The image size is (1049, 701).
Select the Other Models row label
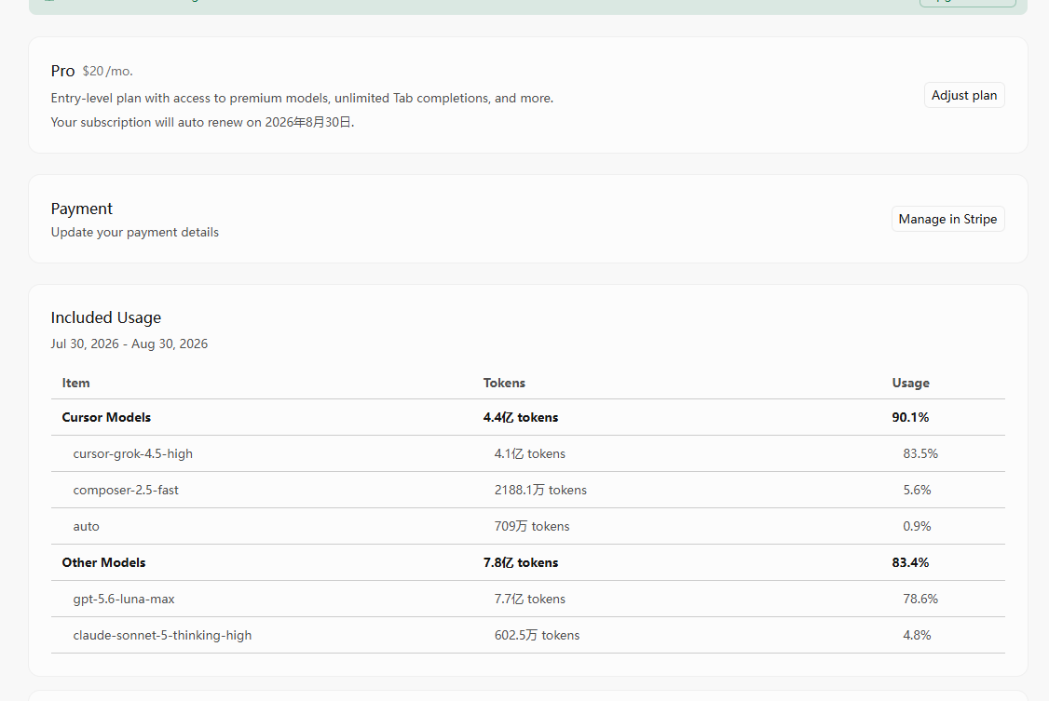point(103,562)
